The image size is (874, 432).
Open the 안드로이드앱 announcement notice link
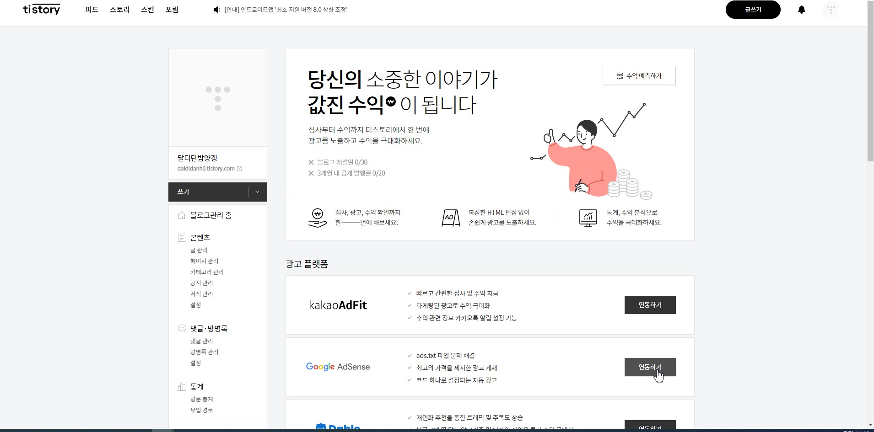click(286, 10)
